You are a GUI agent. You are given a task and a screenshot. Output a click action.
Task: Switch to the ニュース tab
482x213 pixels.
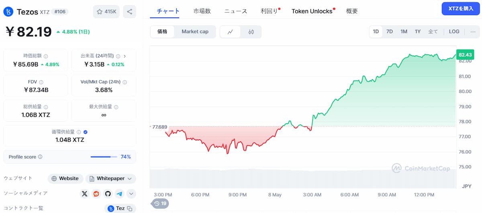point(235,11)
